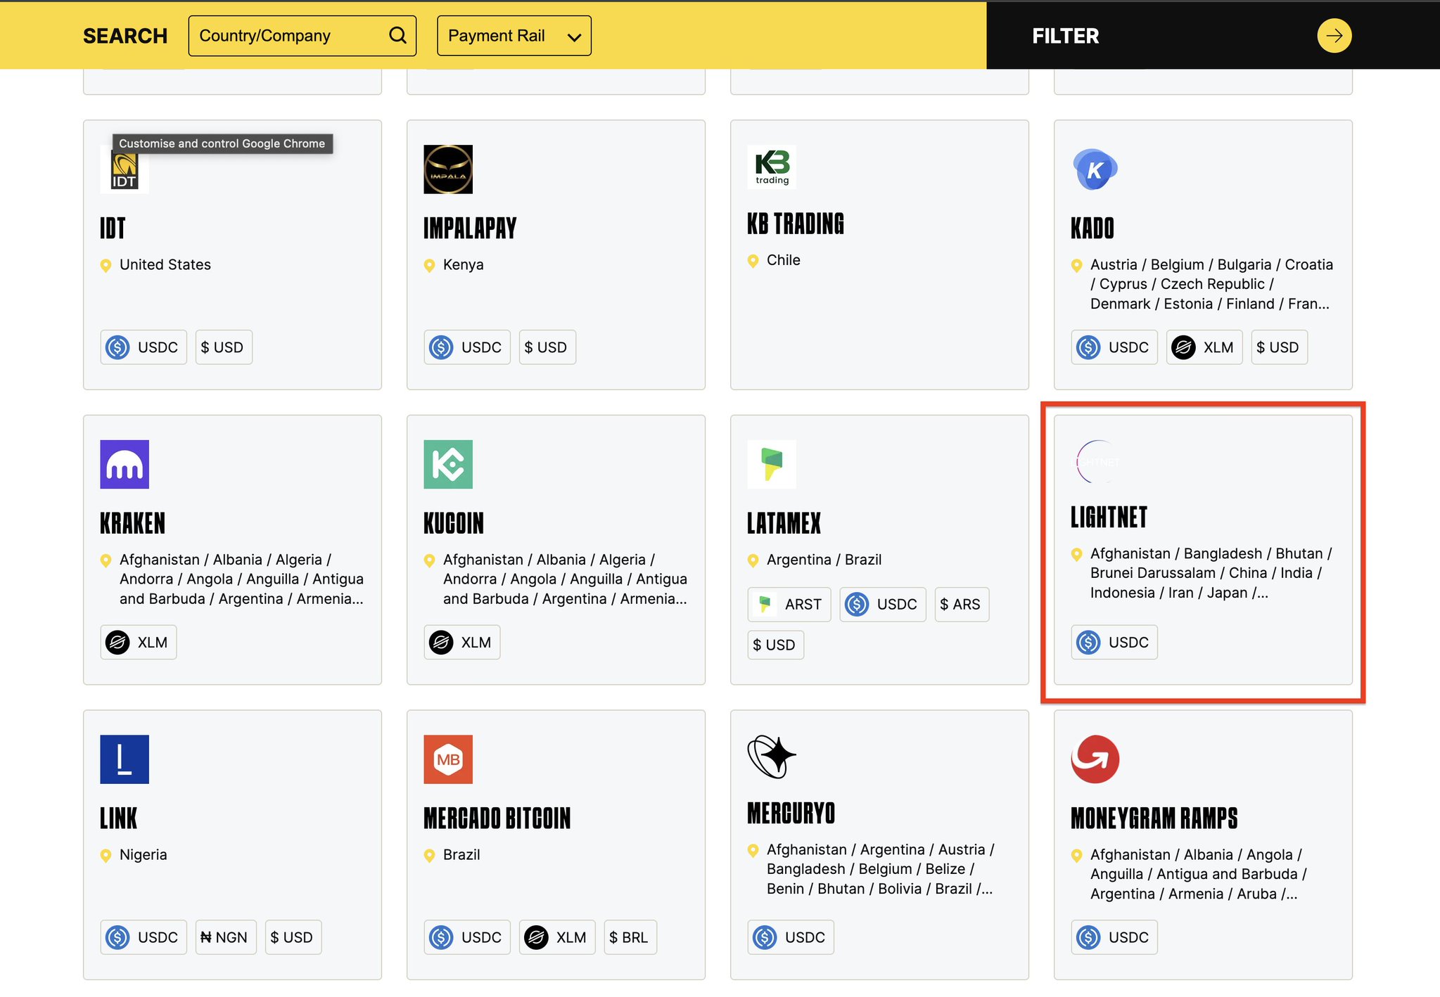
Task: Click BRL tag on Mercado Bitcoin card
Action: [x=628, y=937]
